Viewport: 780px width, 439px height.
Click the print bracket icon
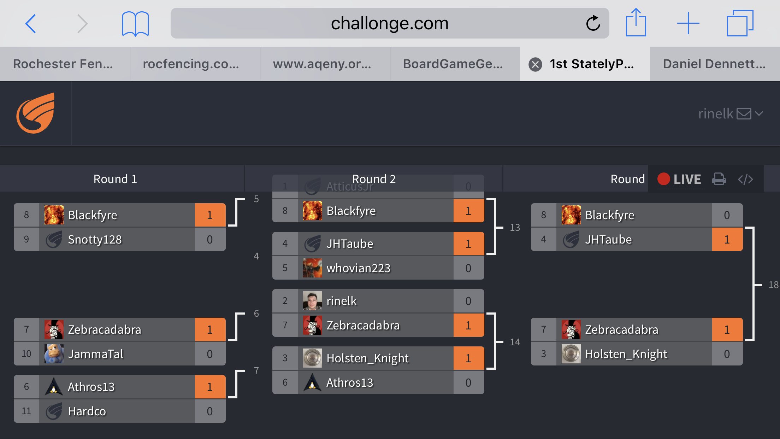click(719, 179)
